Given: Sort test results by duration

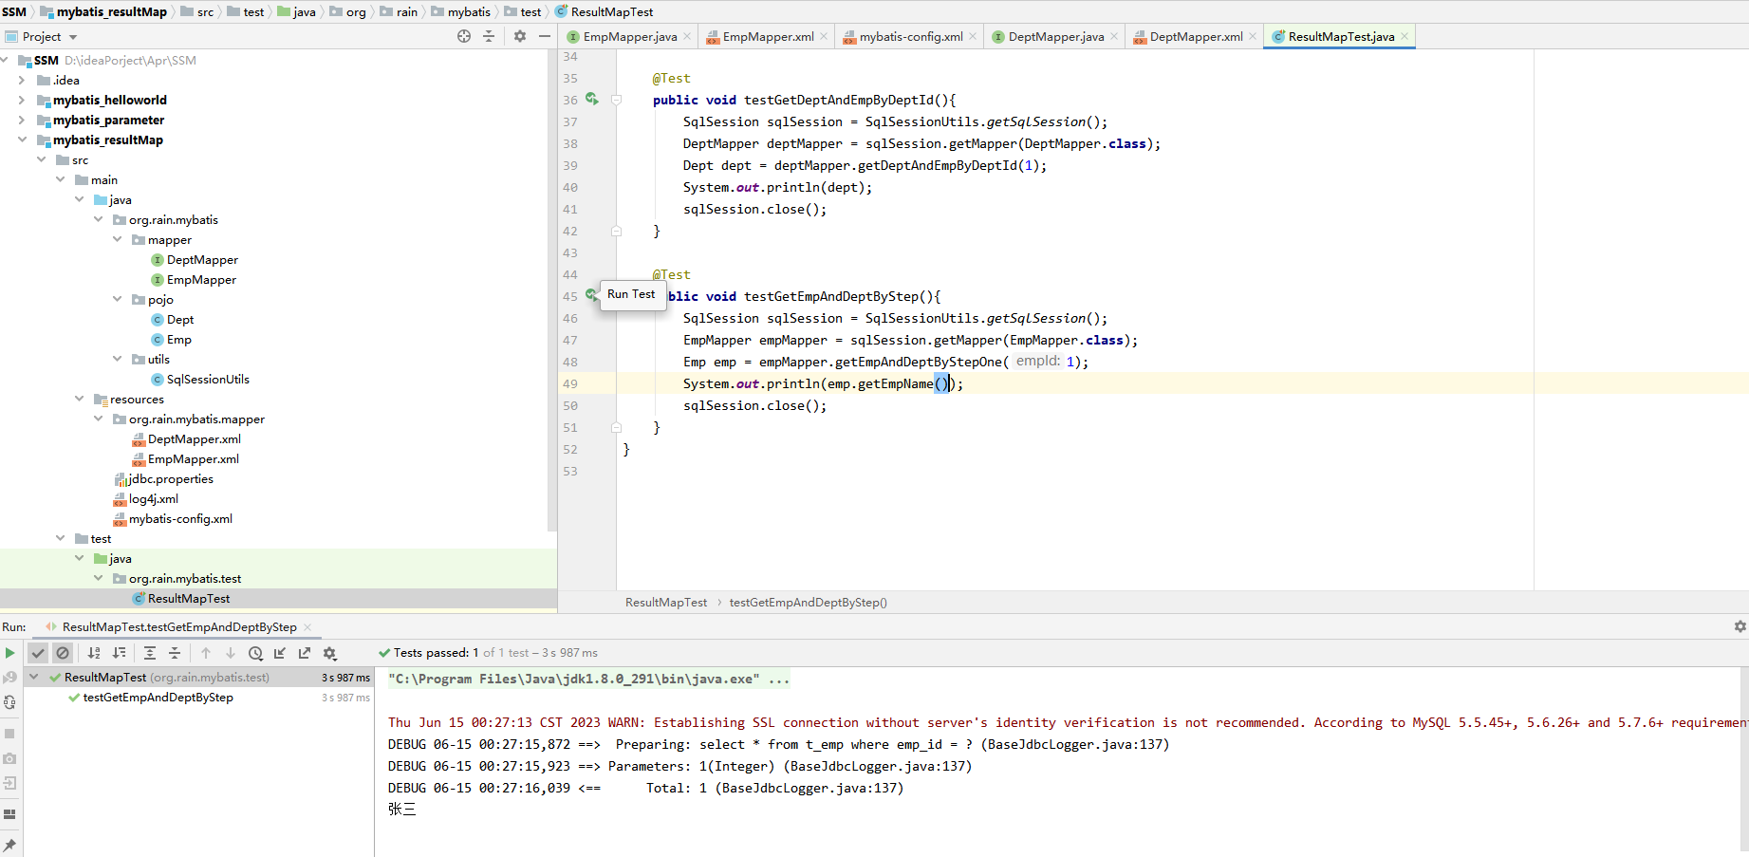Looking at the screenshot, I should (x=119, y=653).
